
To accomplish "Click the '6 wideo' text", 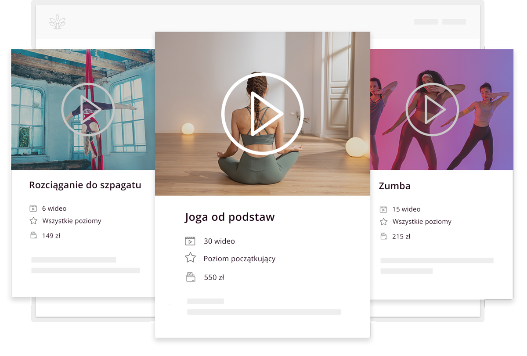I will coord(54,209).
